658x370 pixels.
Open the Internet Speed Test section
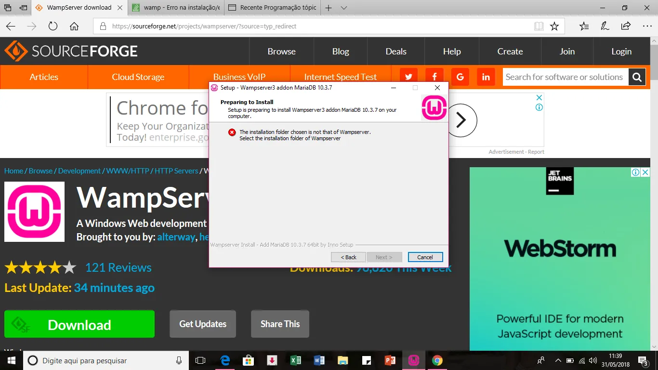pos(341,77)
